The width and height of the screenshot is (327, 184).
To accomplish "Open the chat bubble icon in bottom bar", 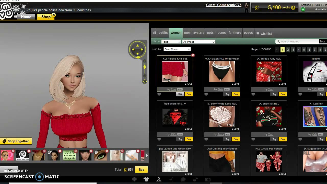I will [134, 180].
